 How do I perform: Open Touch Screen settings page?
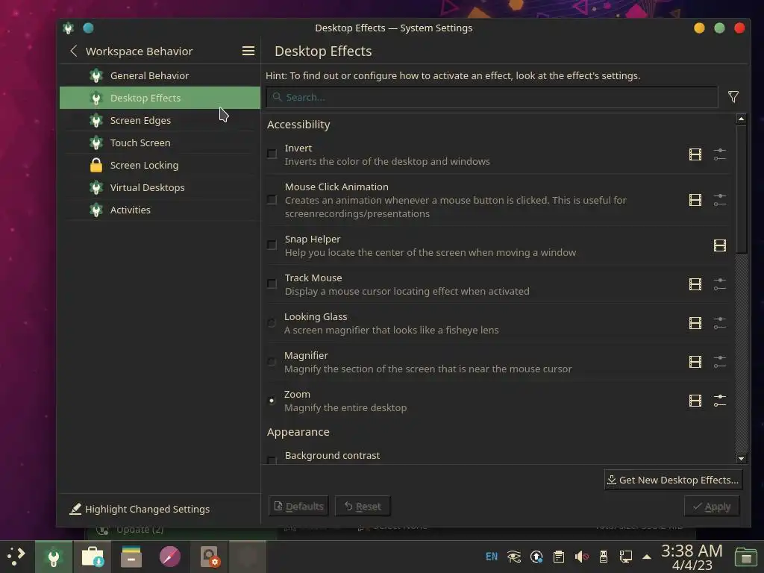click(160, 143)
